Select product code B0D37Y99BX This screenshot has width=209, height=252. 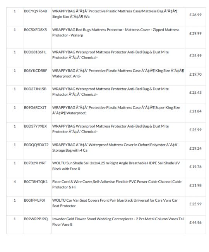[x=35, y=126]
